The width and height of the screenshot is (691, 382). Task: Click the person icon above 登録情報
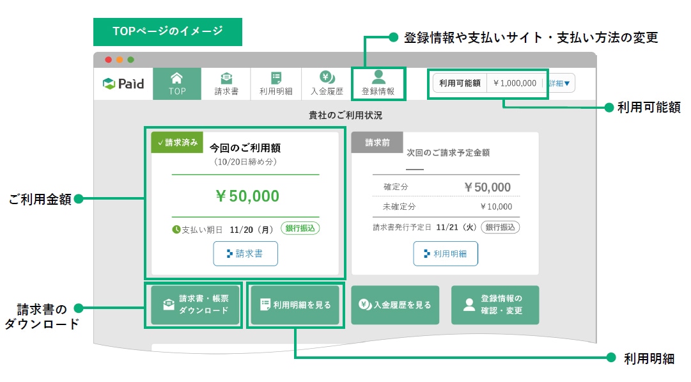[378, 77]
